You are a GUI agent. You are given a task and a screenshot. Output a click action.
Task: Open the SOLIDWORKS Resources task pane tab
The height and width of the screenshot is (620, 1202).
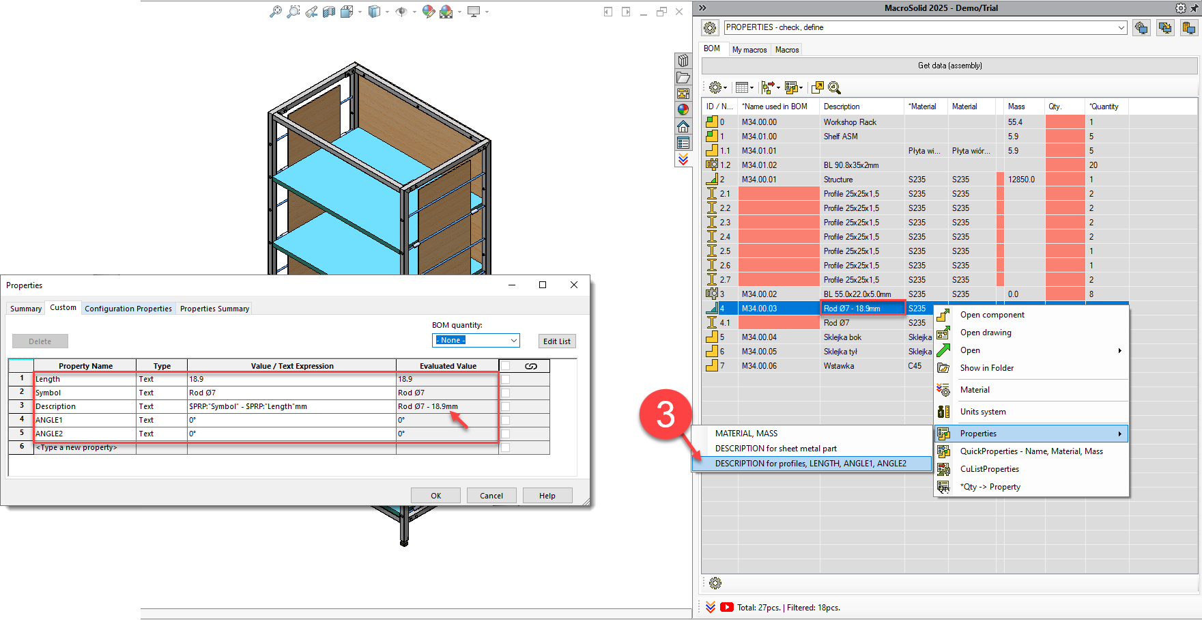tap(683, 61)
